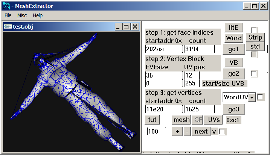Minimize the test.obj window

[x=118, y=27]
